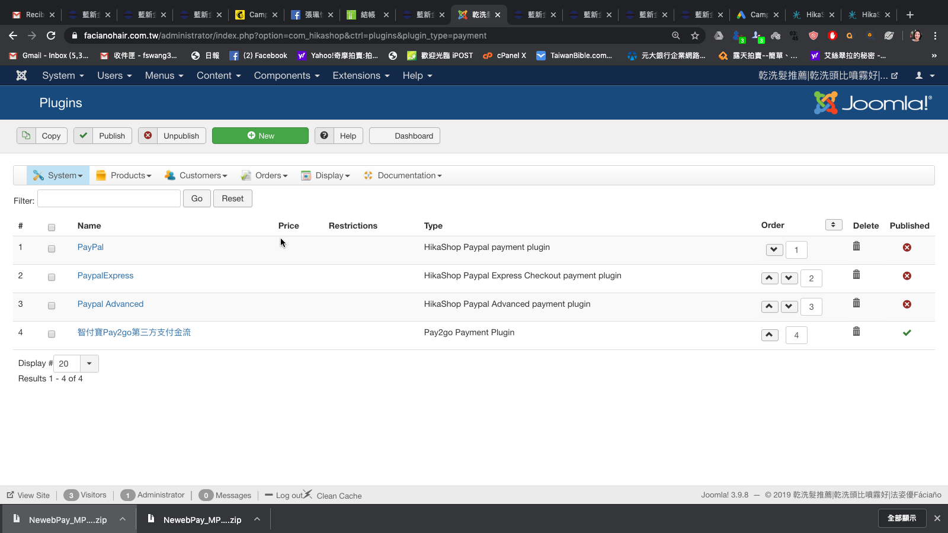Click the green New button
948x533 pixels.
click(x=260, y=136)
